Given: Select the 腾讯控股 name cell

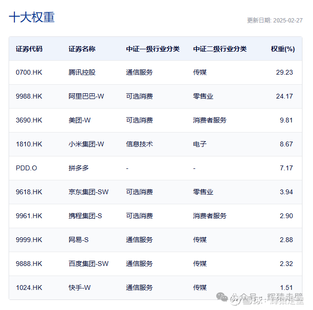Looking at the screenshot, I should (82, 72).
